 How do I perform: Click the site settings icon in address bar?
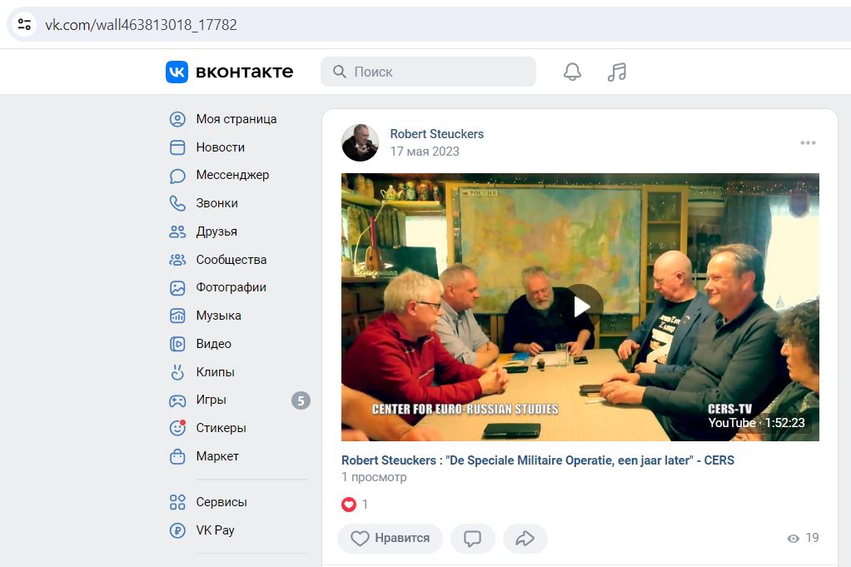point(24,24)
